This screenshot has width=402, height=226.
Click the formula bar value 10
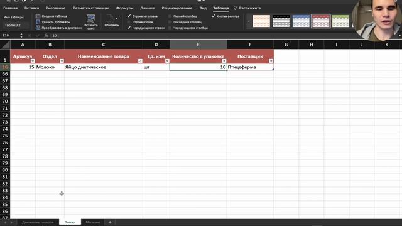coord(55,36)
